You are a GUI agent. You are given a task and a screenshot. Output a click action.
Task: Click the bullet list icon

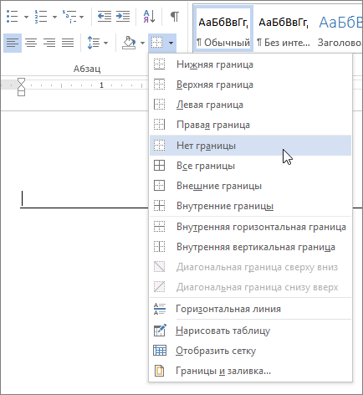13,17
